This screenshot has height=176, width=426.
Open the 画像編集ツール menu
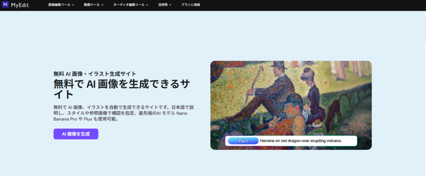point(59,5)
